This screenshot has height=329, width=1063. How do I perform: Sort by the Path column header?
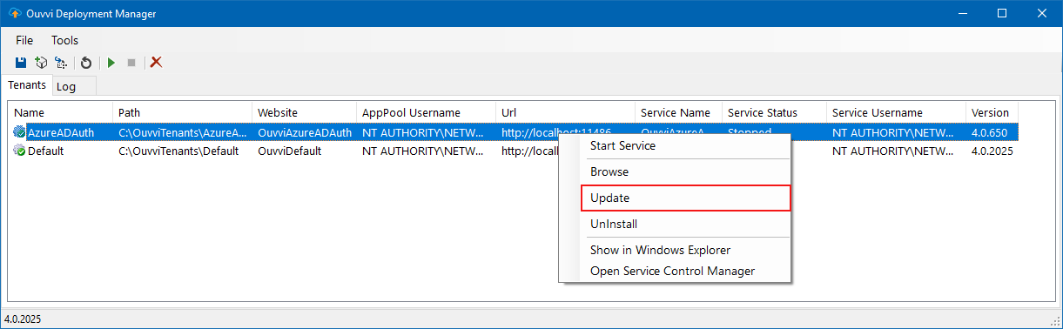point(183,112)
